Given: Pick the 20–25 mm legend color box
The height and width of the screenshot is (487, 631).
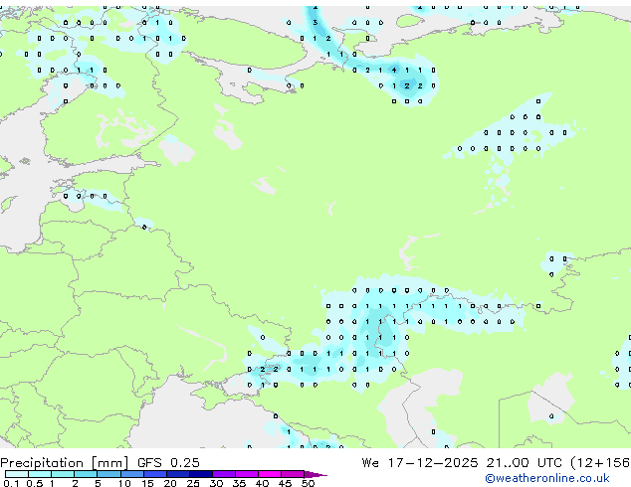Looking at the screenshot, I should pyautogui.click(x=178, y=474).
